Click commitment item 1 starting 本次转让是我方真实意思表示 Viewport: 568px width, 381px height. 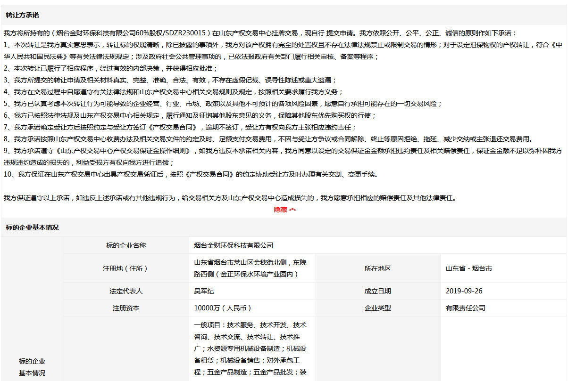pos(283,51)
